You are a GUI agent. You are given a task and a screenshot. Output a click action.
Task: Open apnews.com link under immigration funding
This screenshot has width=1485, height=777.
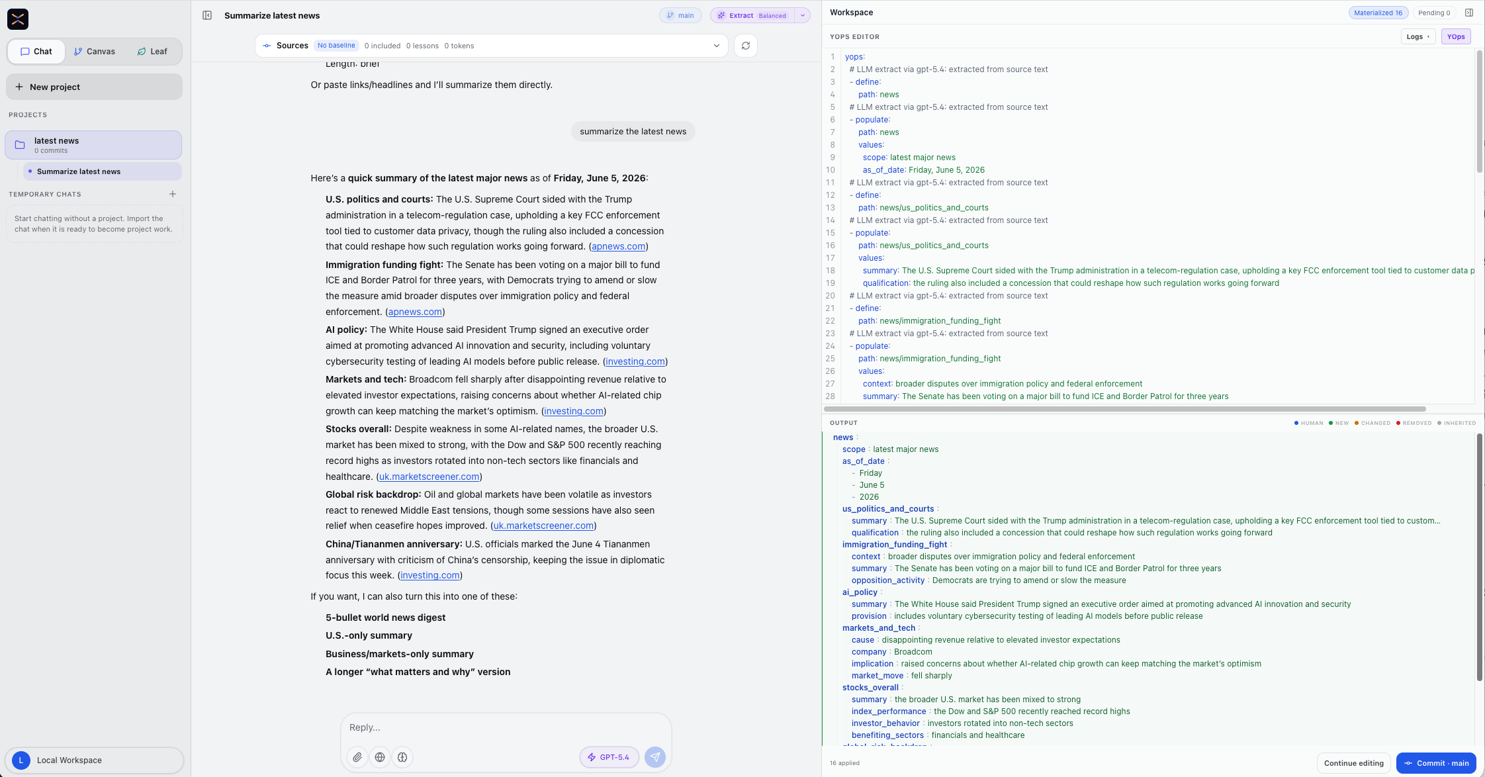tap(415, 312)
